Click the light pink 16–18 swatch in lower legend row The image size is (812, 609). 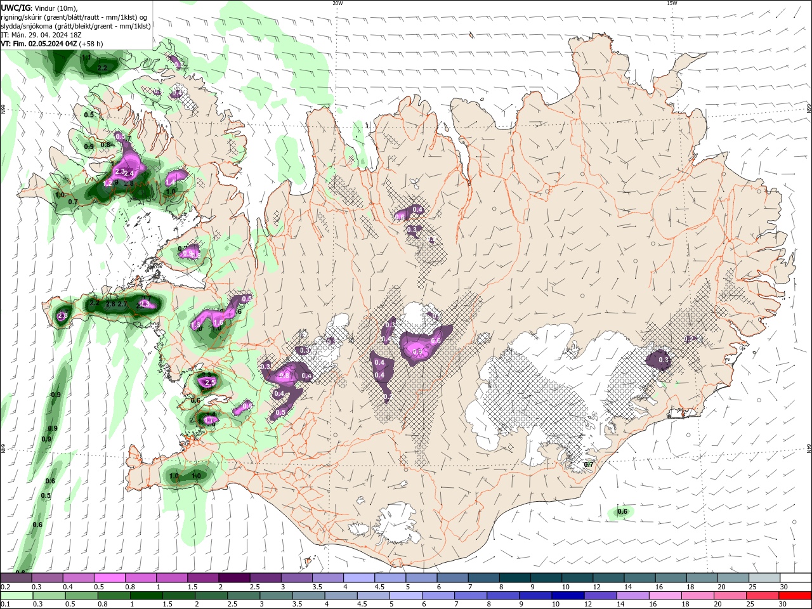point(665,596)
